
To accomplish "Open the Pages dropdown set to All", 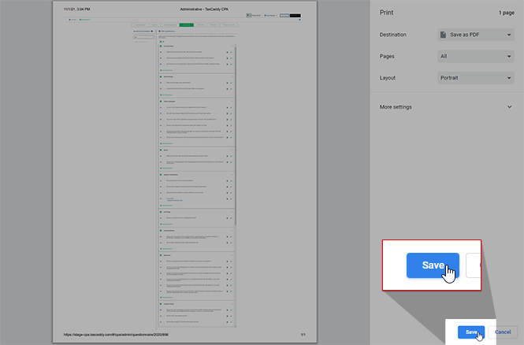I will click(x=476, y=57).
